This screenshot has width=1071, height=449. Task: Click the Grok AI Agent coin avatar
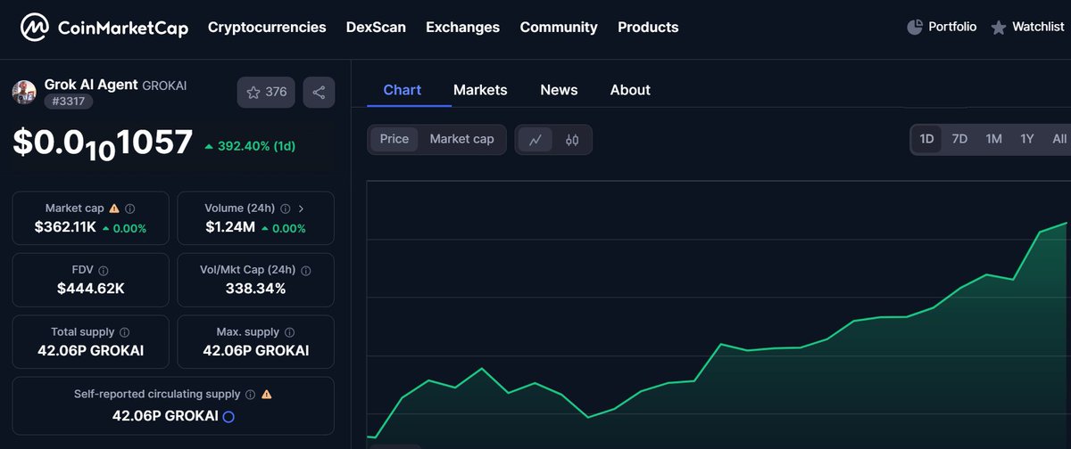(x=24, y=92)
